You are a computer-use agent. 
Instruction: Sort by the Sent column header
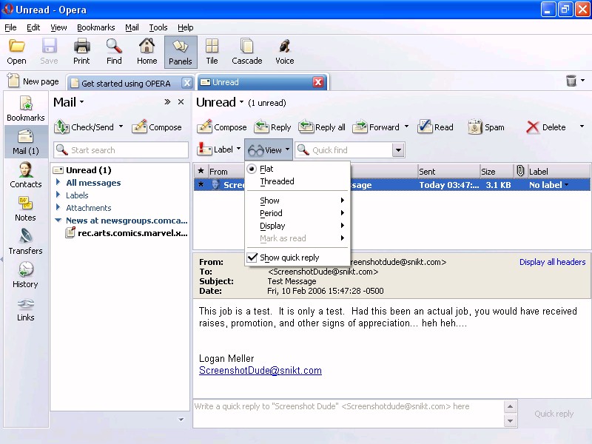tap(448, 172)
